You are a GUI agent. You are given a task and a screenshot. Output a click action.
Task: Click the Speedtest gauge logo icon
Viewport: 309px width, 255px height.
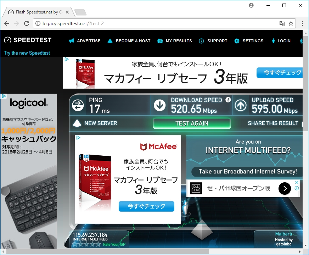pyautogui.click(x=8, y=40)
